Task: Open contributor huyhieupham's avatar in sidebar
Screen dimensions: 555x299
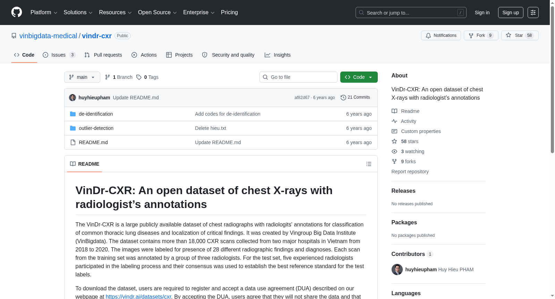Action: (397, 269)
